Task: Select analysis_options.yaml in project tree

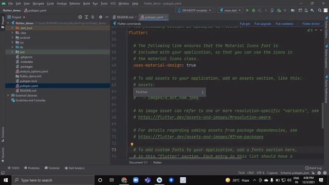Action: (x=34, y=71)
